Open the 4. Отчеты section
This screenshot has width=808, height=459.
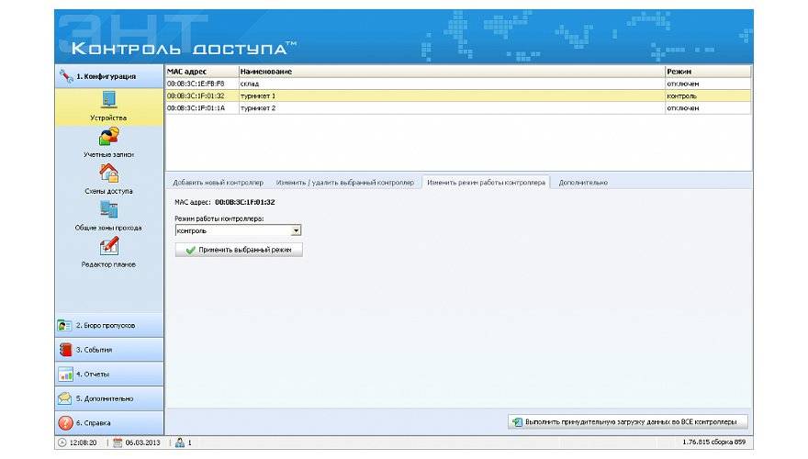pyautogui.click(x=109, y=375)
